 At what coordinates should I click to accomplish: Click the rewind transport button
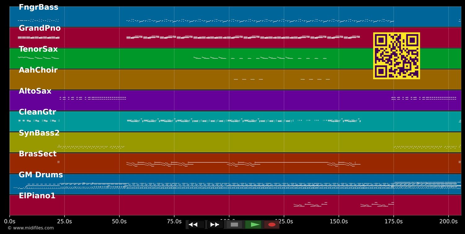click(x=197, y=225)
